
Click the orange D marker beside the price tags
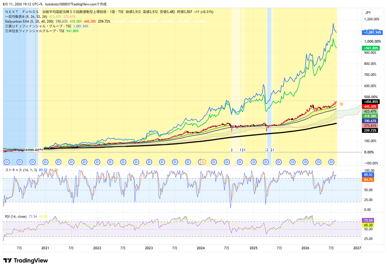[341, 104]
